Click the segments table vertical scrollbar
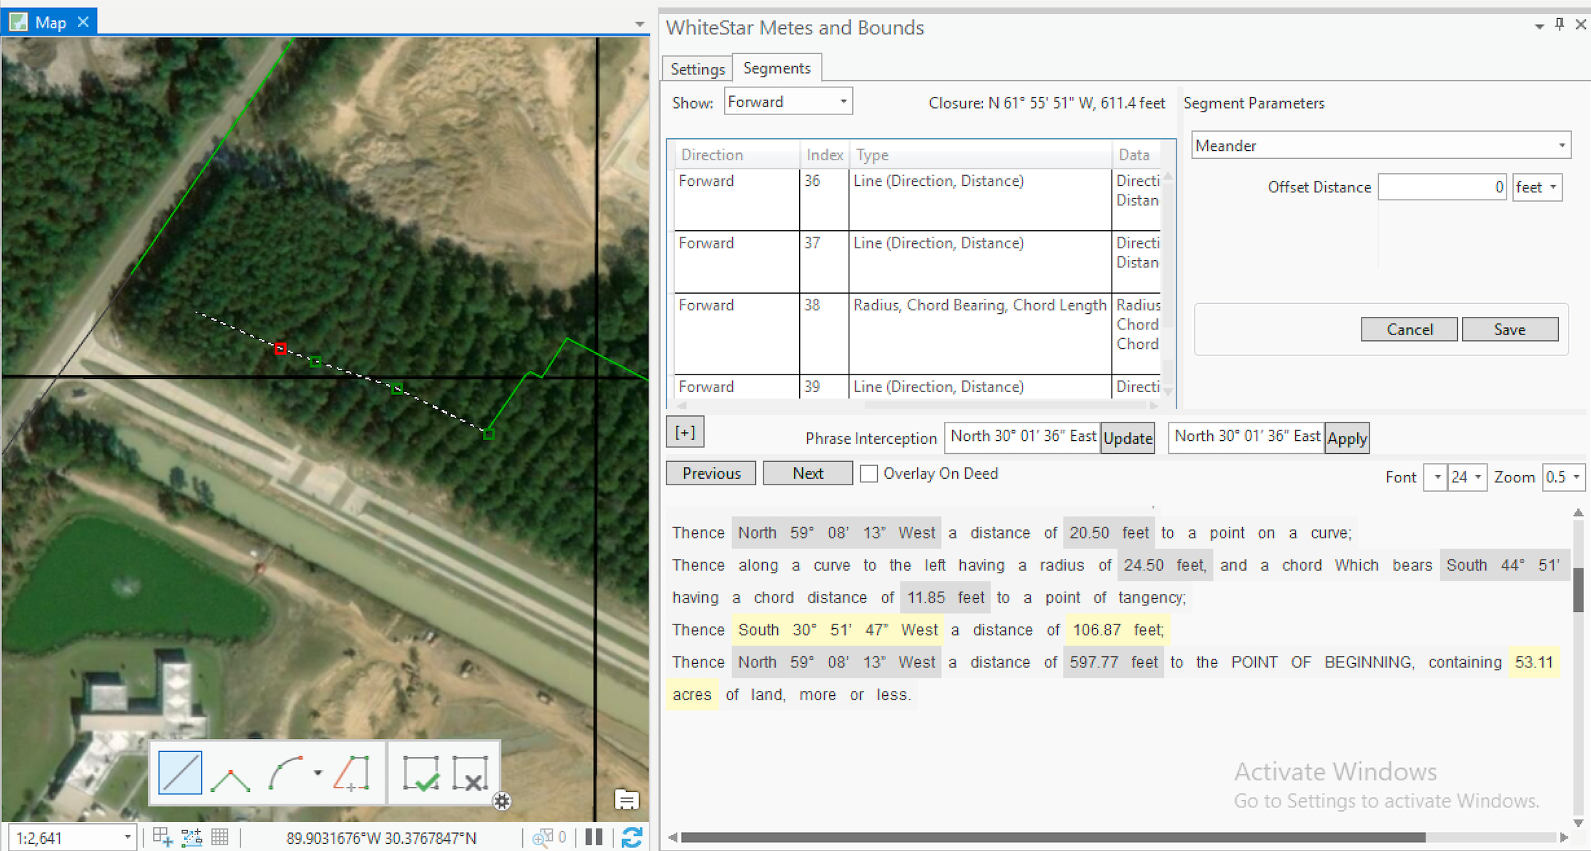Screen dimensions: 1591x851 [1168, 284]
